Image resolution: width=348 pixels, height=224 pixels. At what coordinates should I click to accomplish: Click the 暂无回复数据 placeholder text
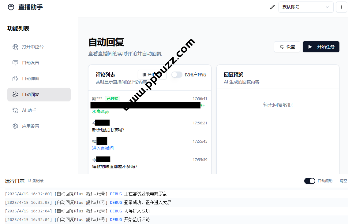pyautogui.click(x=278, y=105)
